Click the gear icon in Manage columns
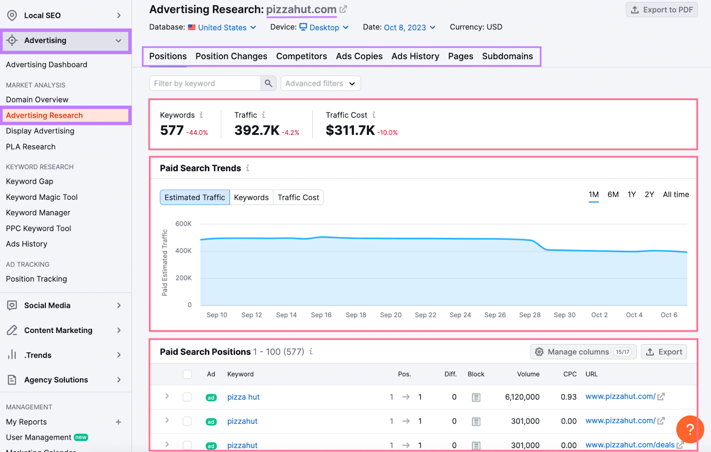711x452 pixels. coord(539,352)
